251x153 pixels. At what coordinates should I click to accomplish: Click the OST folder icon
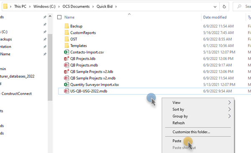[x=66, y=39]
